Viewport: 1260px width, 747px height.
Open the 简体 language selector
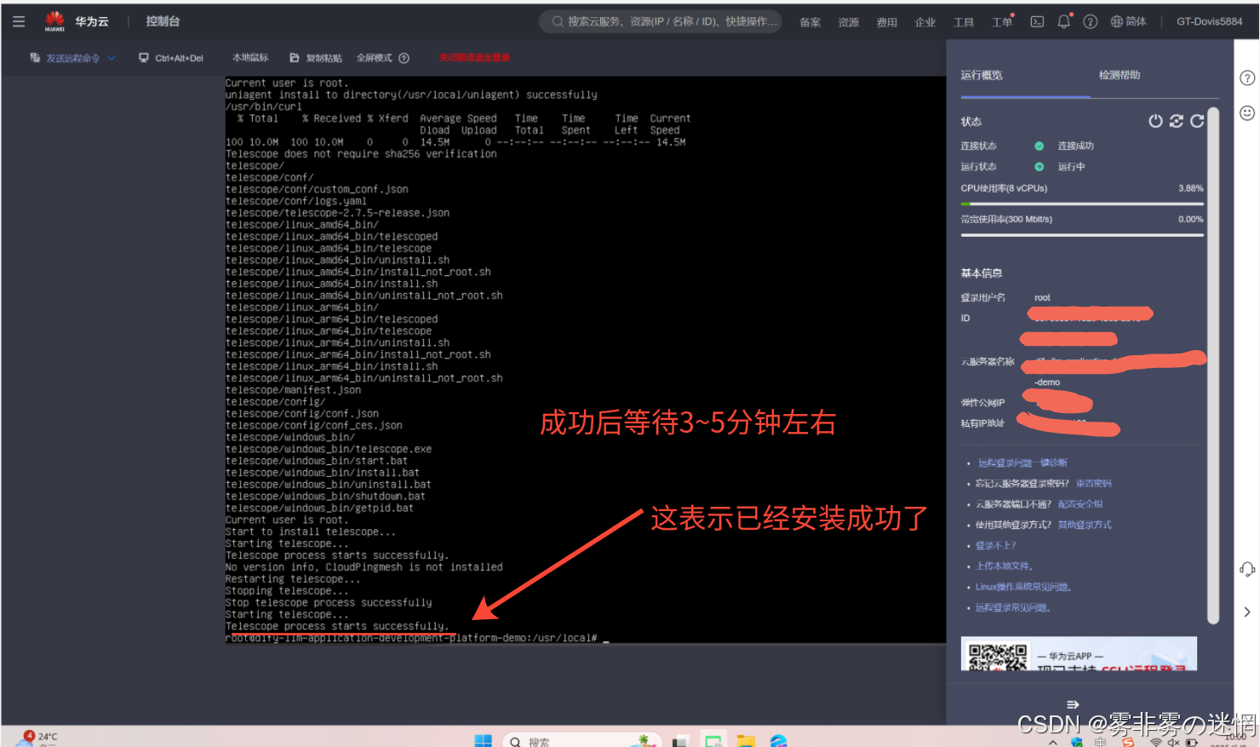(1129, 22)
